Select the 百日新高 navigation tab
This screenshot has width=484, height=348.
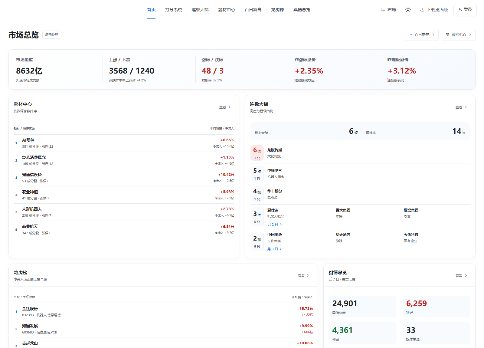tap(253, 10)
